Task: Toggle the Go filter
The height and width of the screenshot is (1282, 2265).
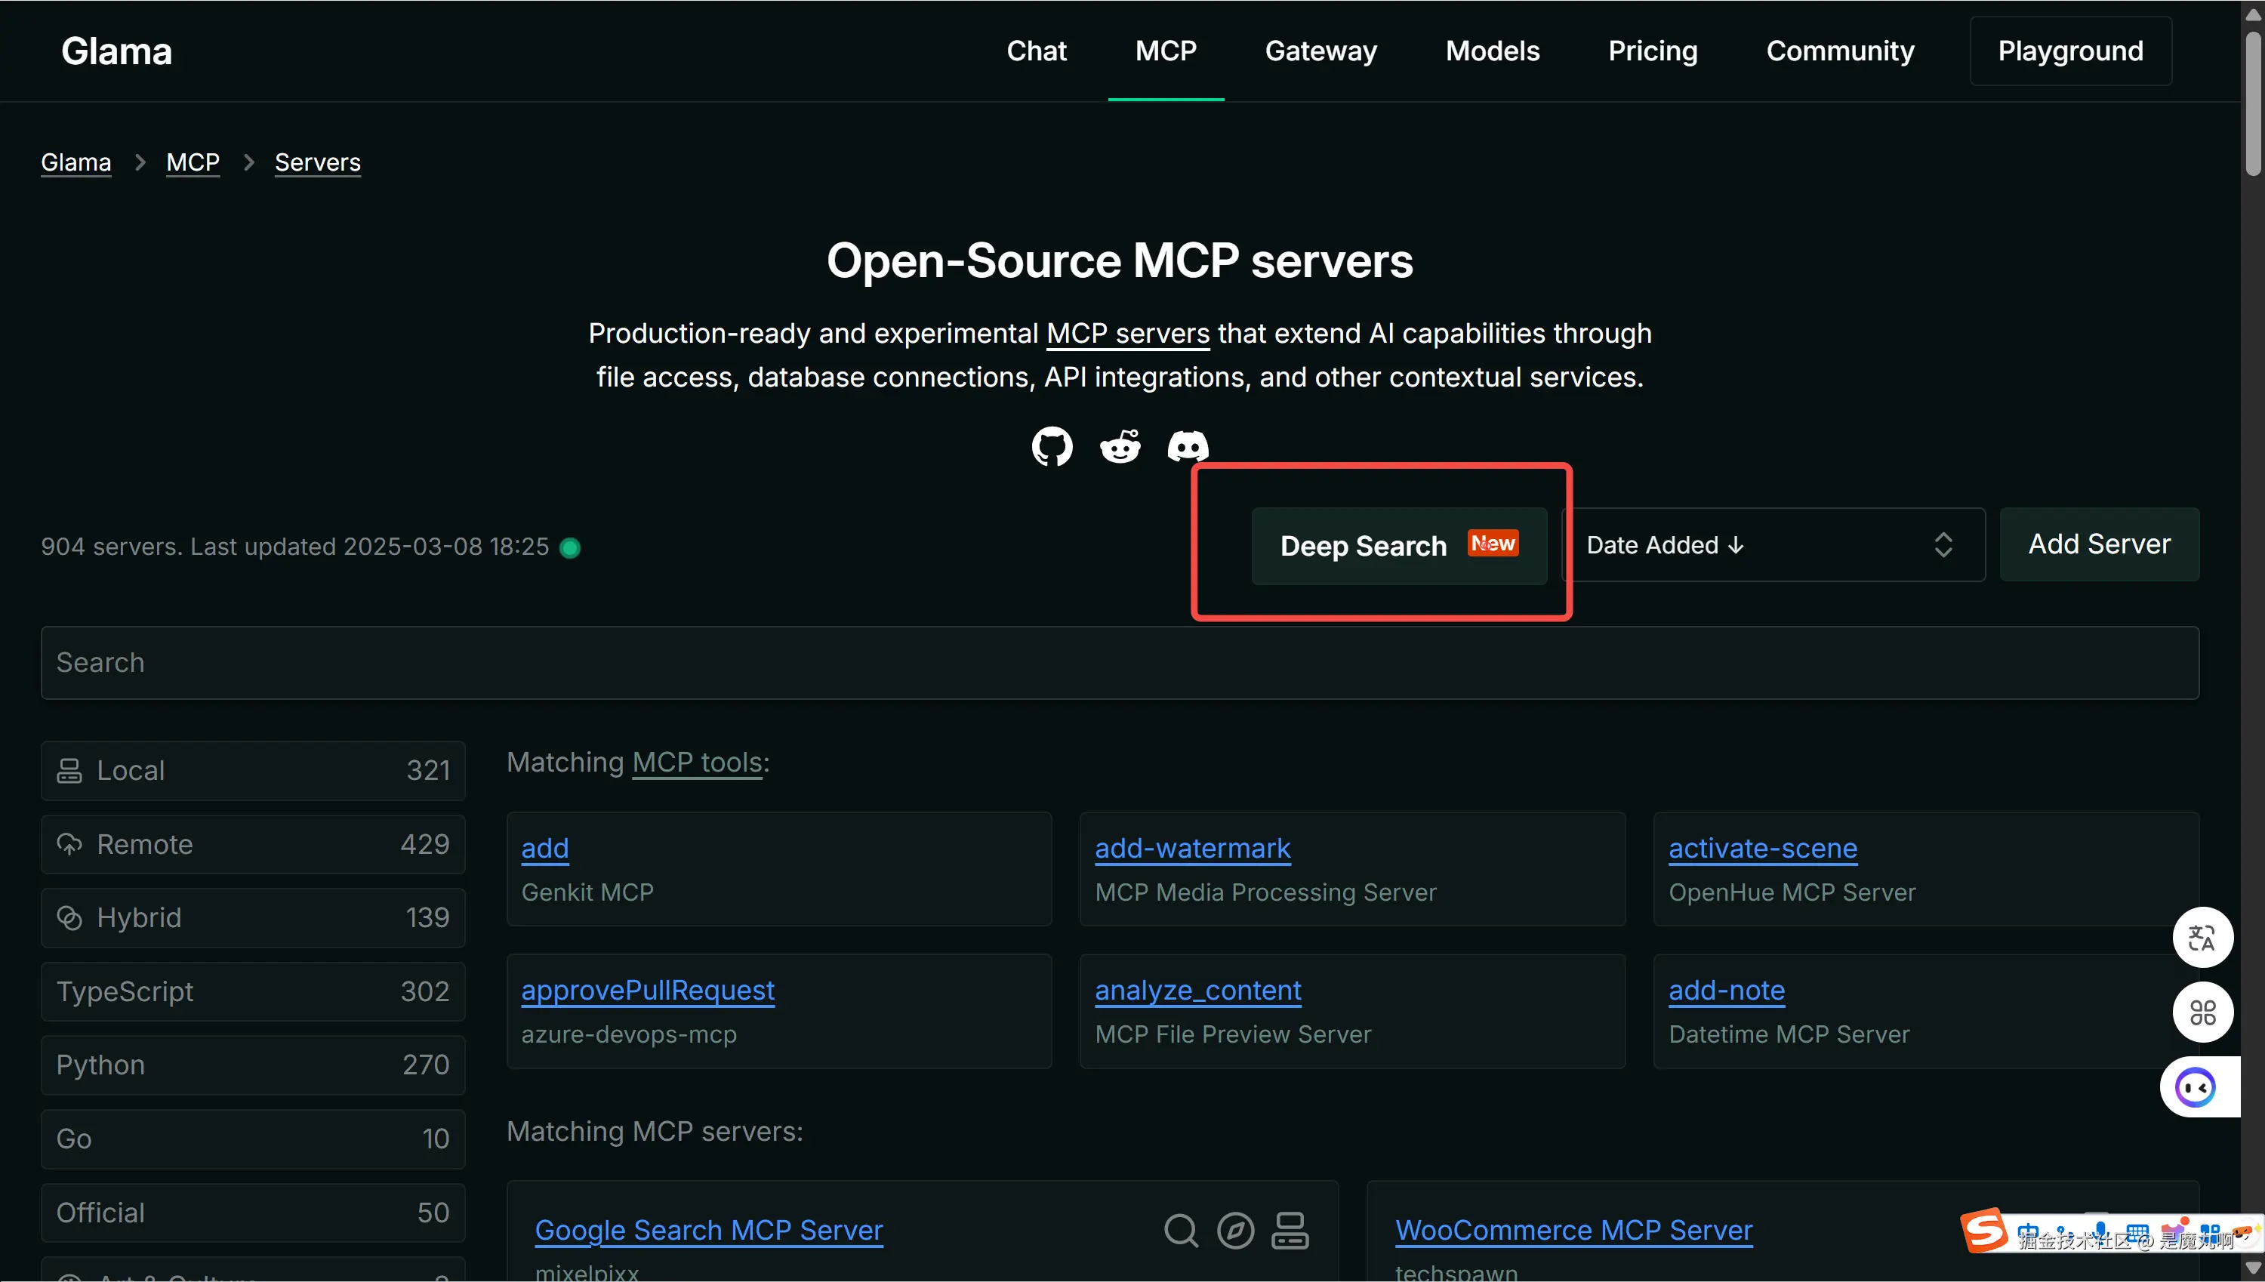Action: coord(253,1139)
